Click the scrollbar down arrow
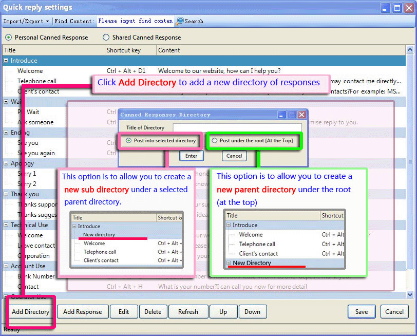The image size is (417, 336). [x=410, y=294]
